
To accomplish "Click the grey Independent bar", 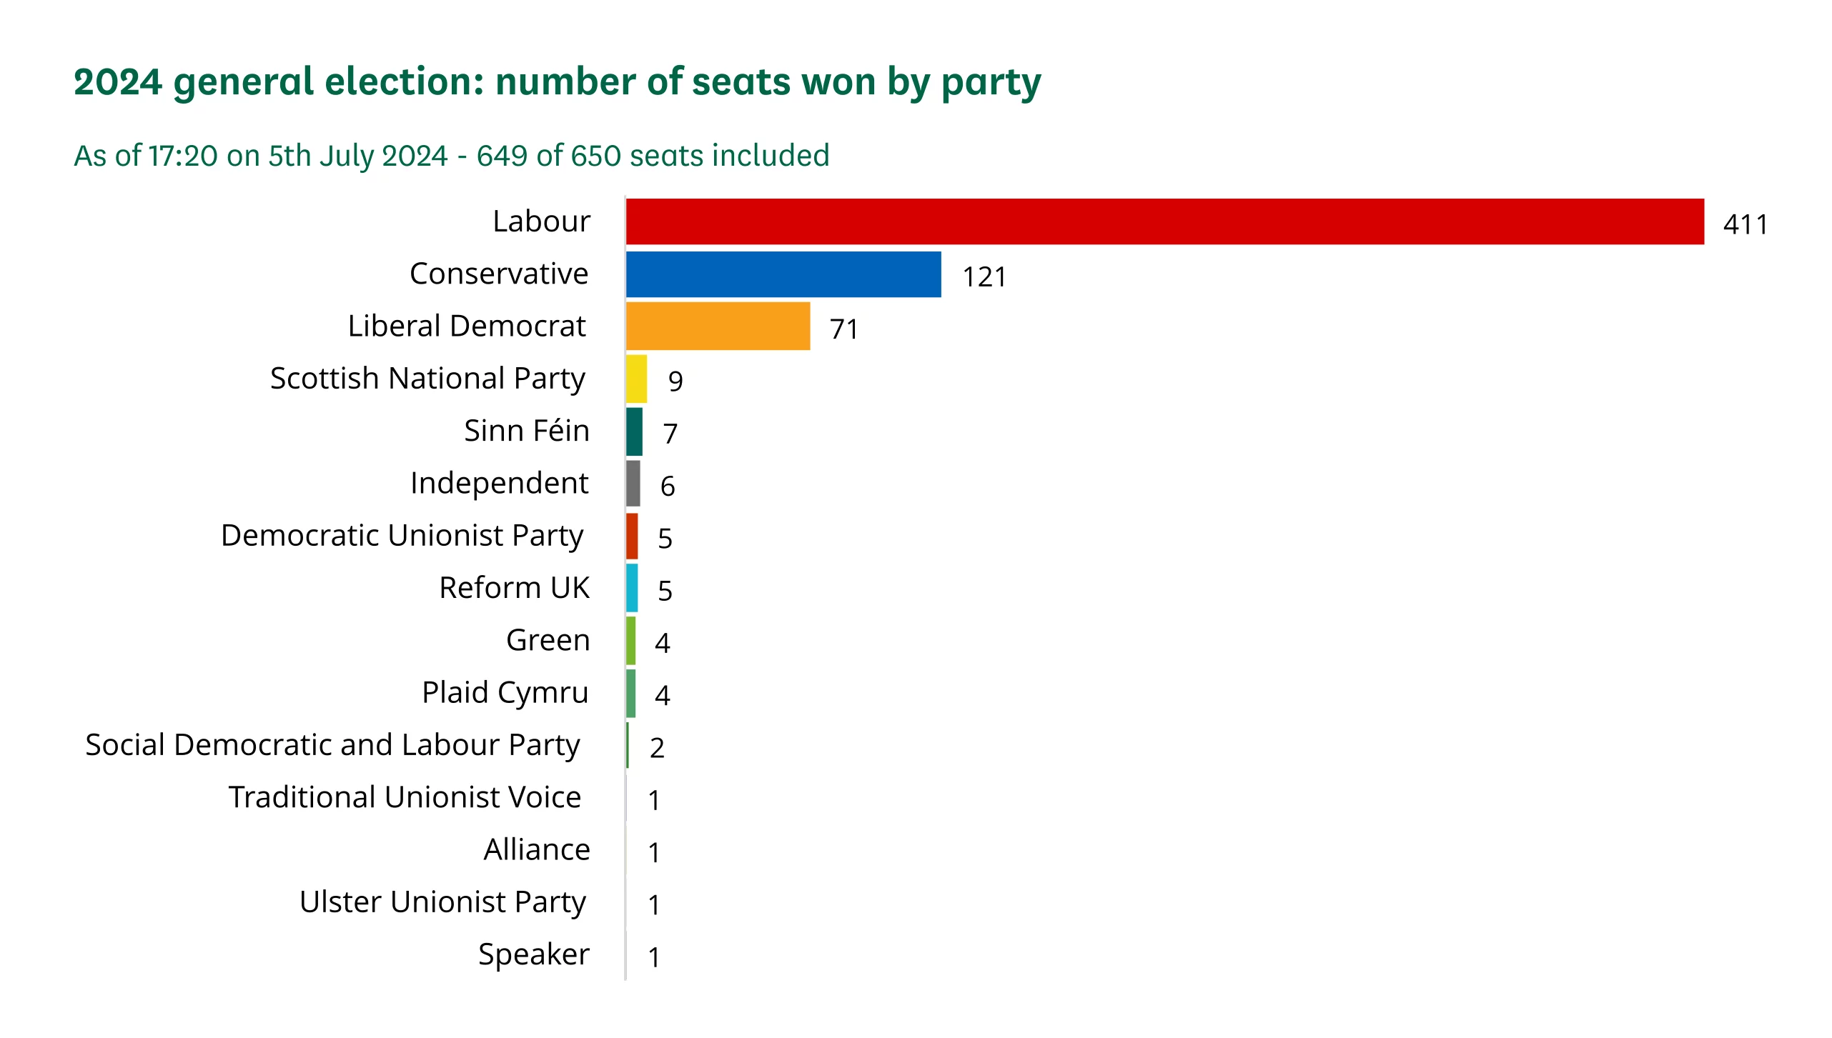I will pyautogui.click(x=633, y=483).
